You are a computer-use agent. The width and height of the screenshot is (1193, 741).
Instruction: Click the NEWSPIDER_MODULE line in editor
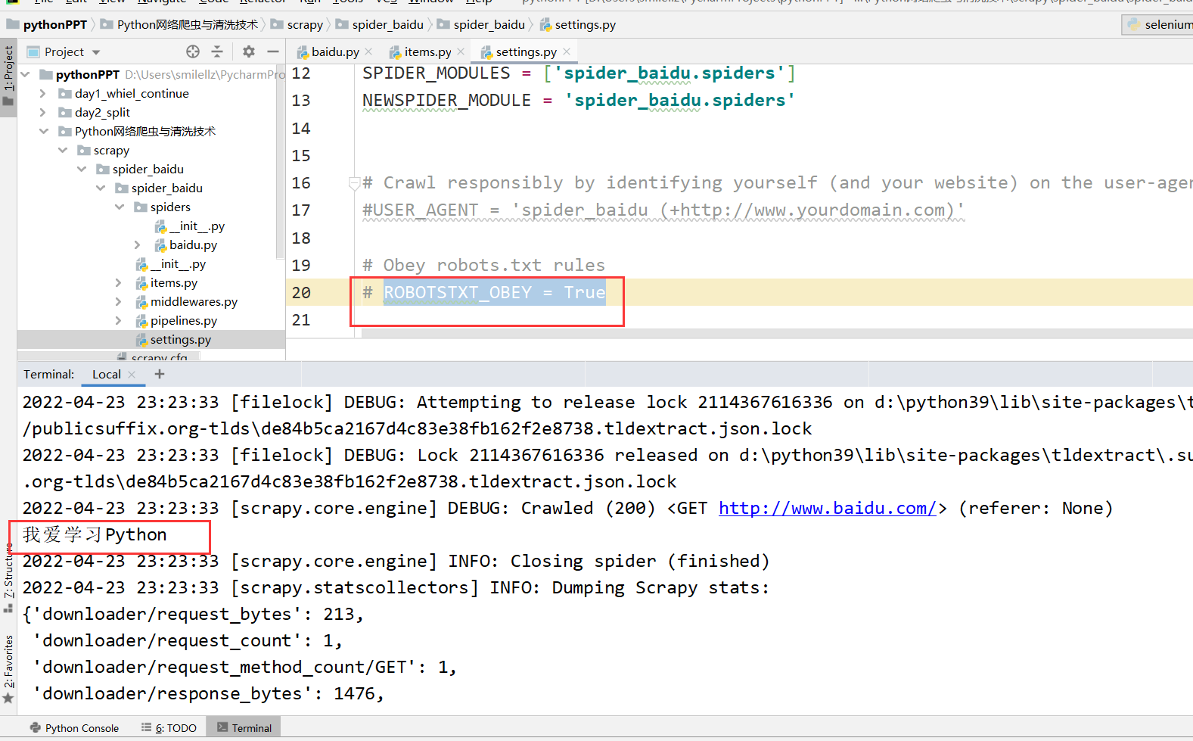pos(579,100)
